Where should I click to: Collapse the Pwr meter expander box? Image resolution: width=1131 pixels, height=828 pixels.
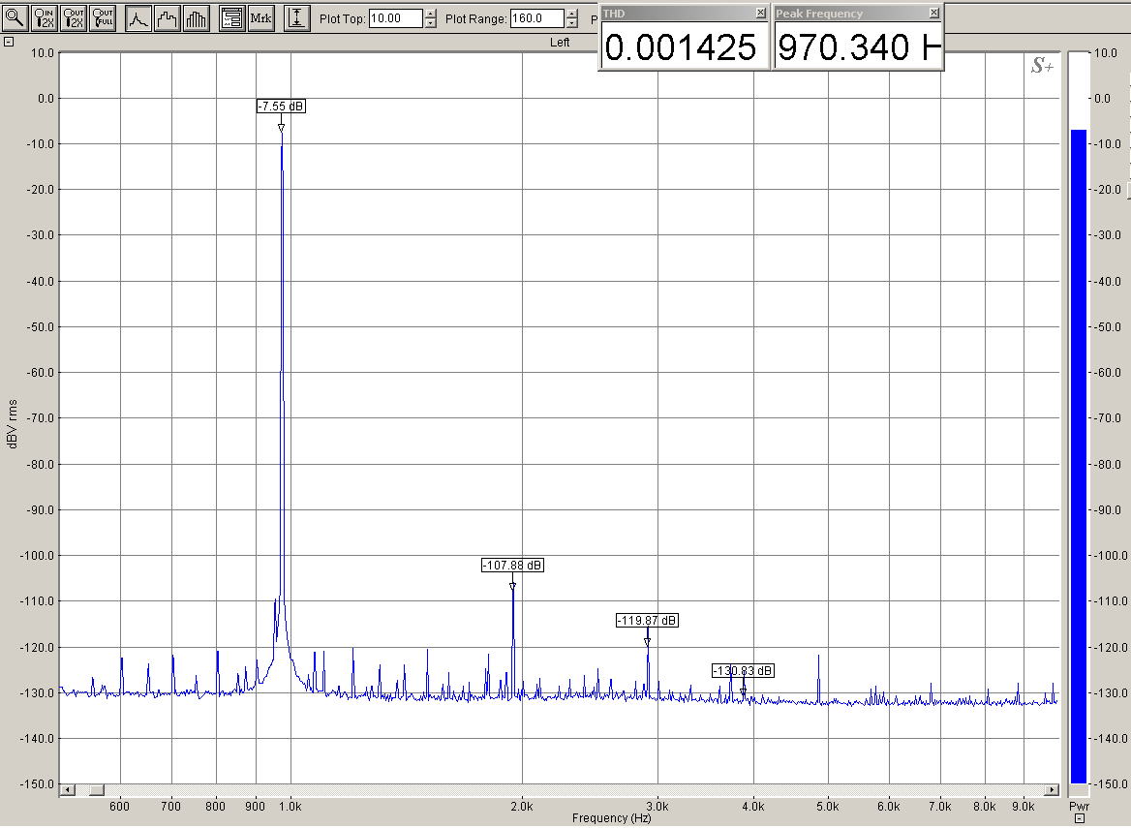[x=1079, y=818]
